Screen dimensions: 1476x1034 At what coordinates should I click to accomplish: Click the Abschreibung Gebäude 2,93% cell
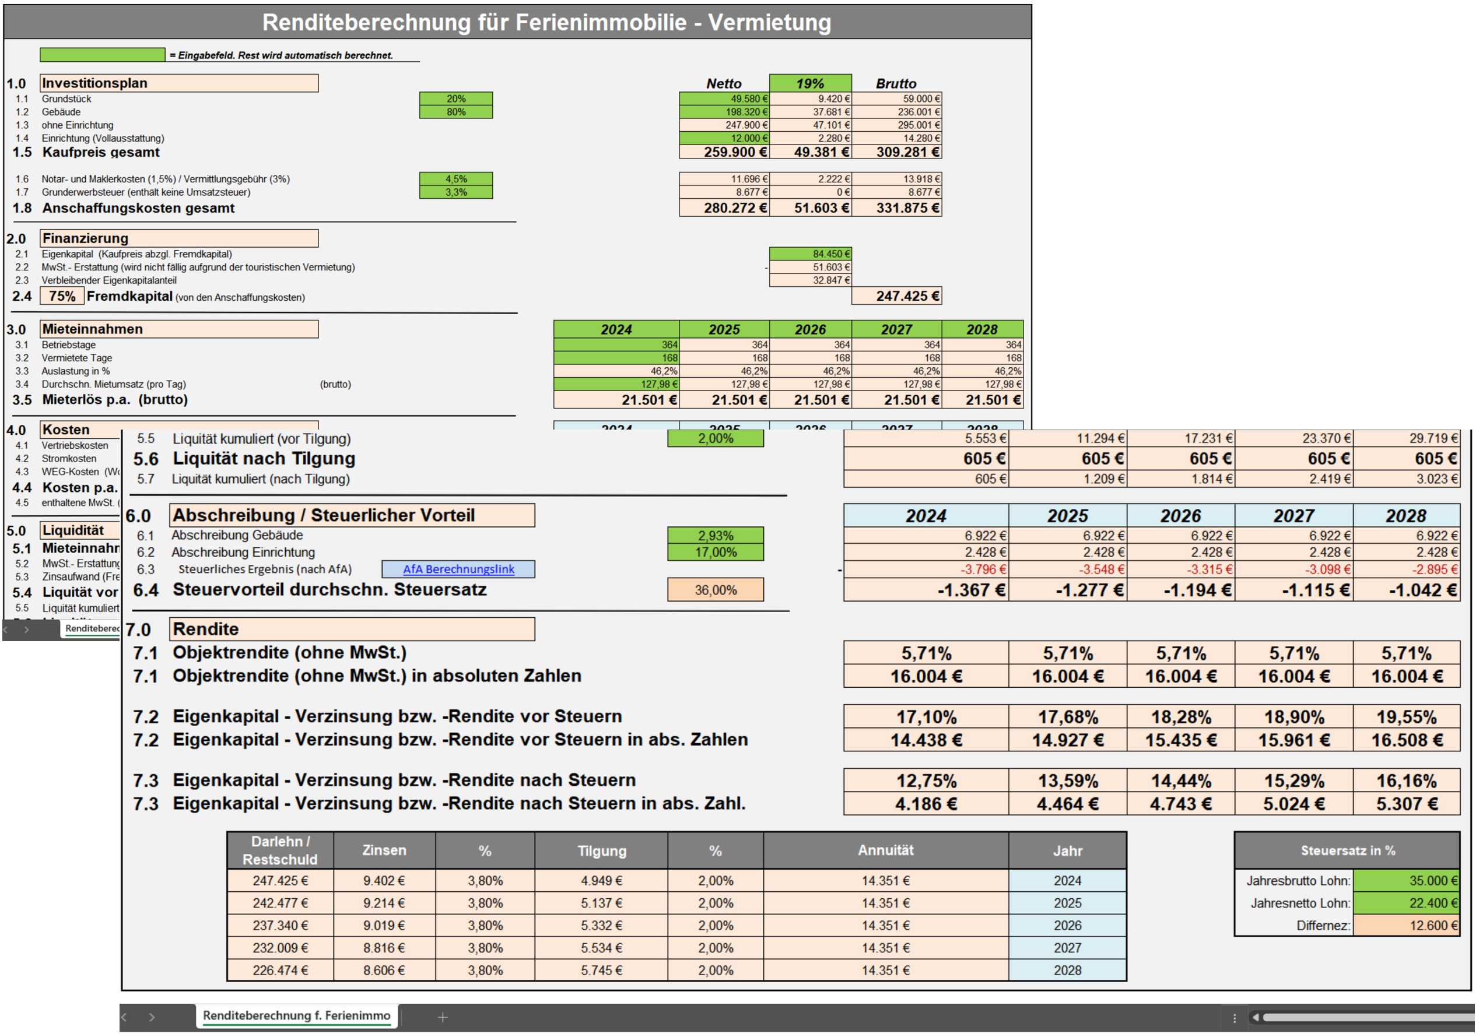tap(716, 535)
